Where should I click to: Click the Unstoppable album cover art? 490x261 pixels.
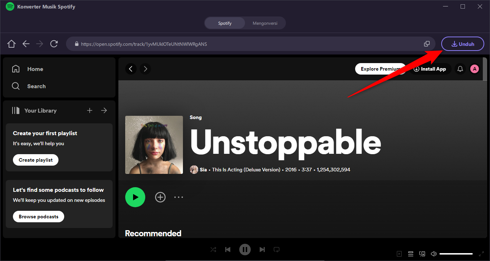(154, 145)
